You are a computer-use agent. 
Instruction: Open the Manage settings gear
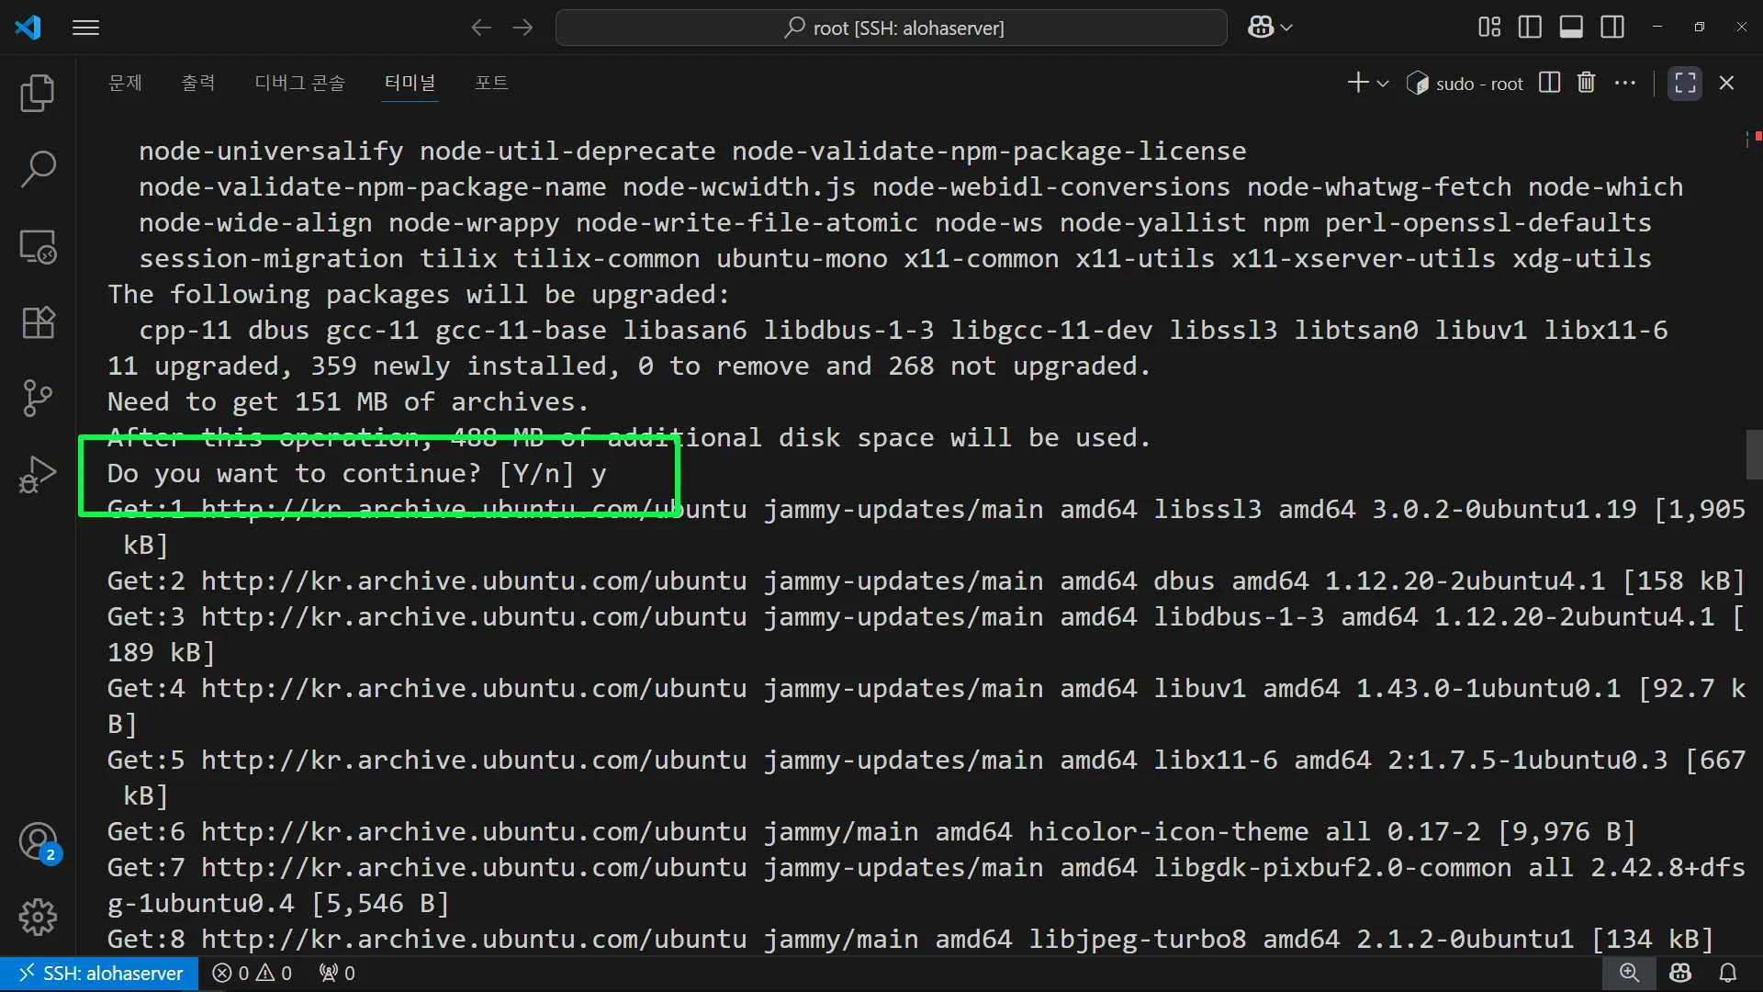coord(38,917)
